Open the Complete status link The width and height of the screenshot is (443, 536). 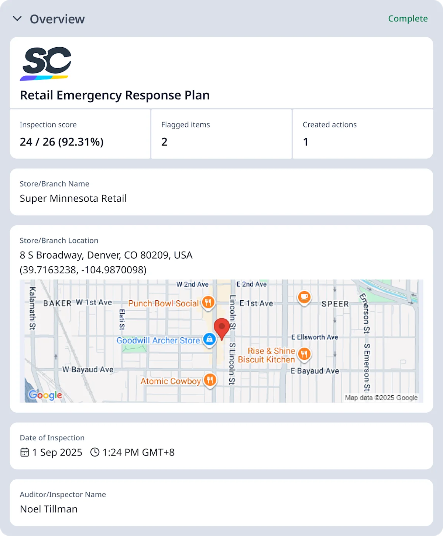408,19
